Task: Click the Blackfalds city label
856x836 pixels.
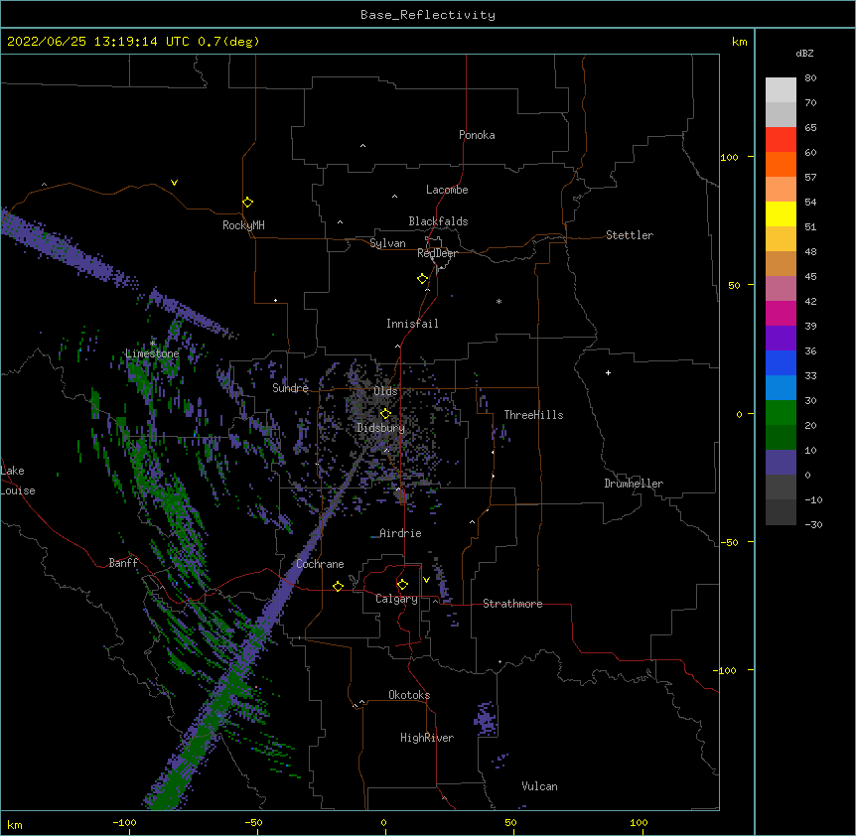Action: [x=438, y=221]
